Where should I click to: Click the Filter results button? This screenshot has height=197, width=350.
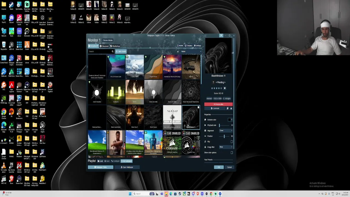pos(121,51)
